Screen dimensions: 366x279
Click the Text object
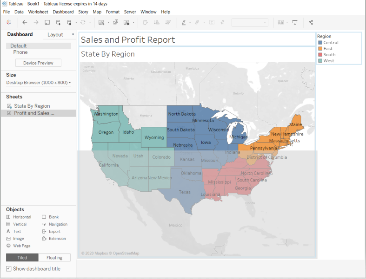(13, 231)
